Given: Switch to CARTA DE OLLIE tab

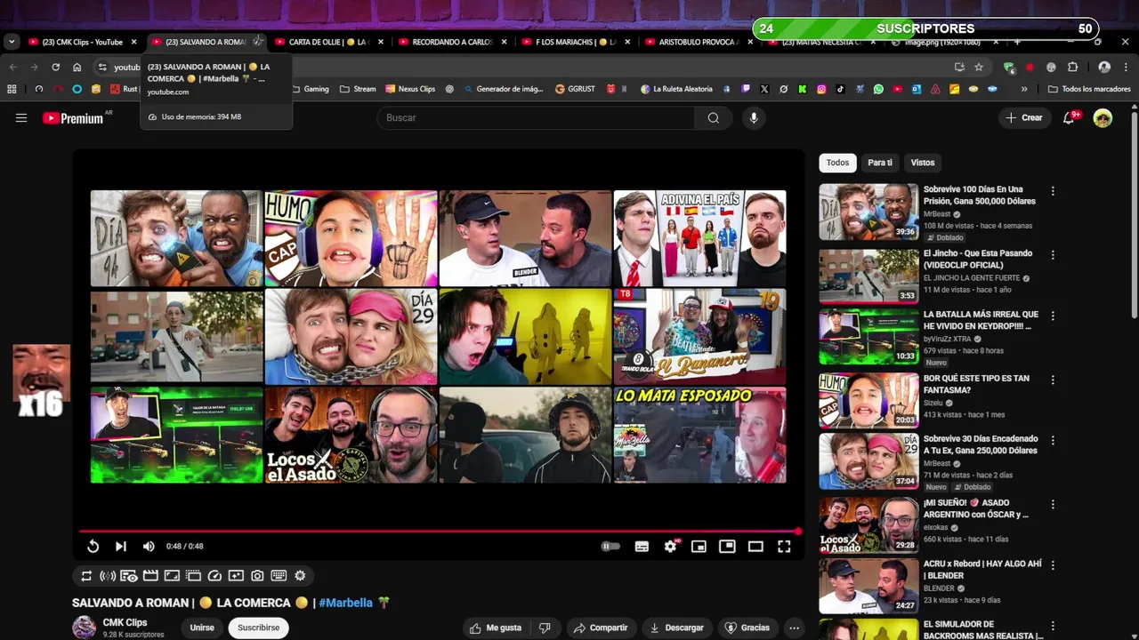Looking at the screenshot, I should coord(329,42).
